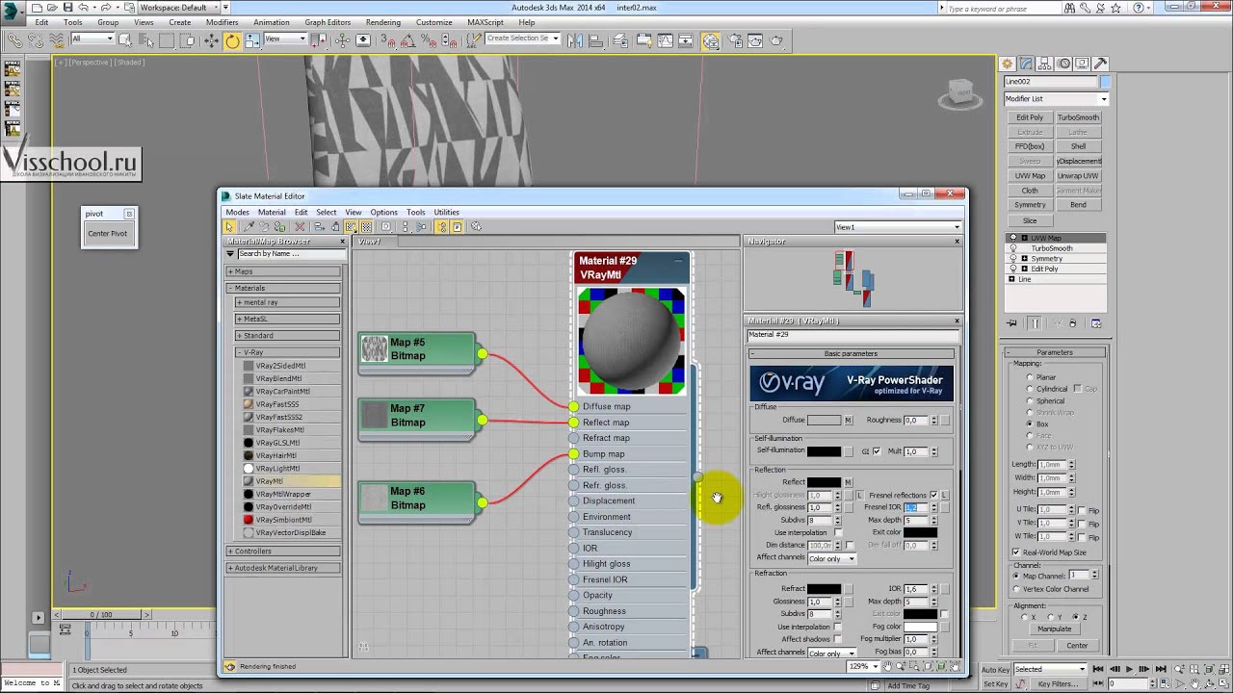The image size is (1233, 693).
Task: Open the Motion command panel tab
Action: tap(1064, 63)
